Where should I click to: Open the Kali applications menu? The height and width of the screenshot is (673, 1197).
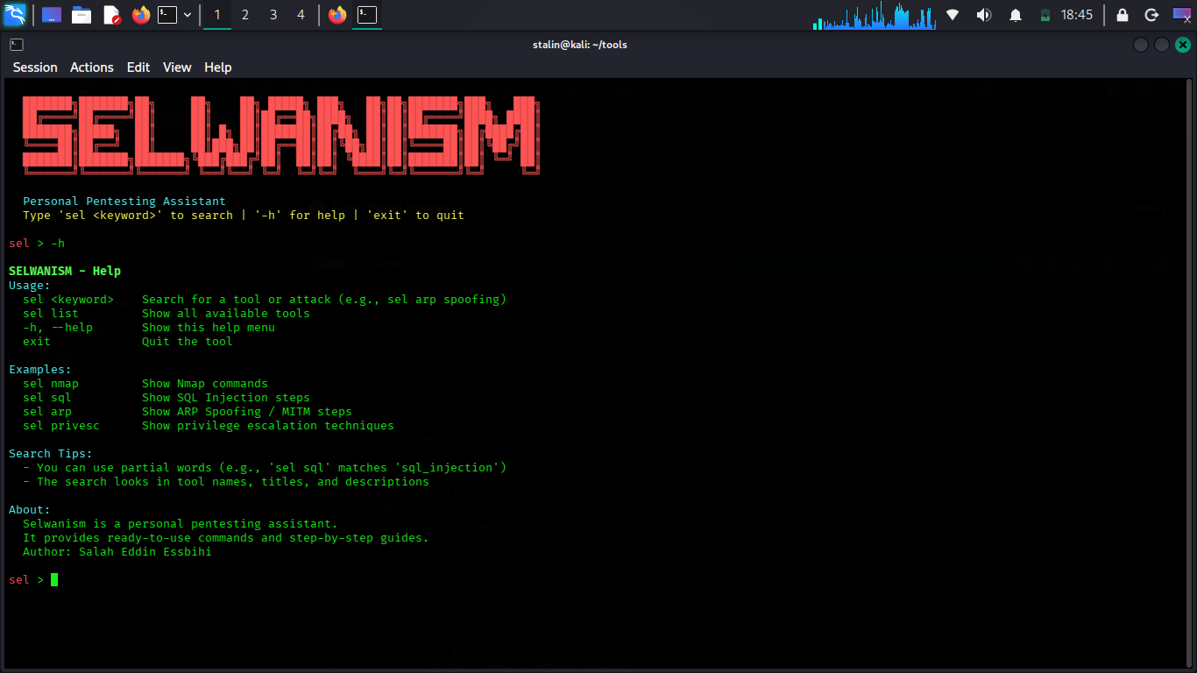pos(15,15)
